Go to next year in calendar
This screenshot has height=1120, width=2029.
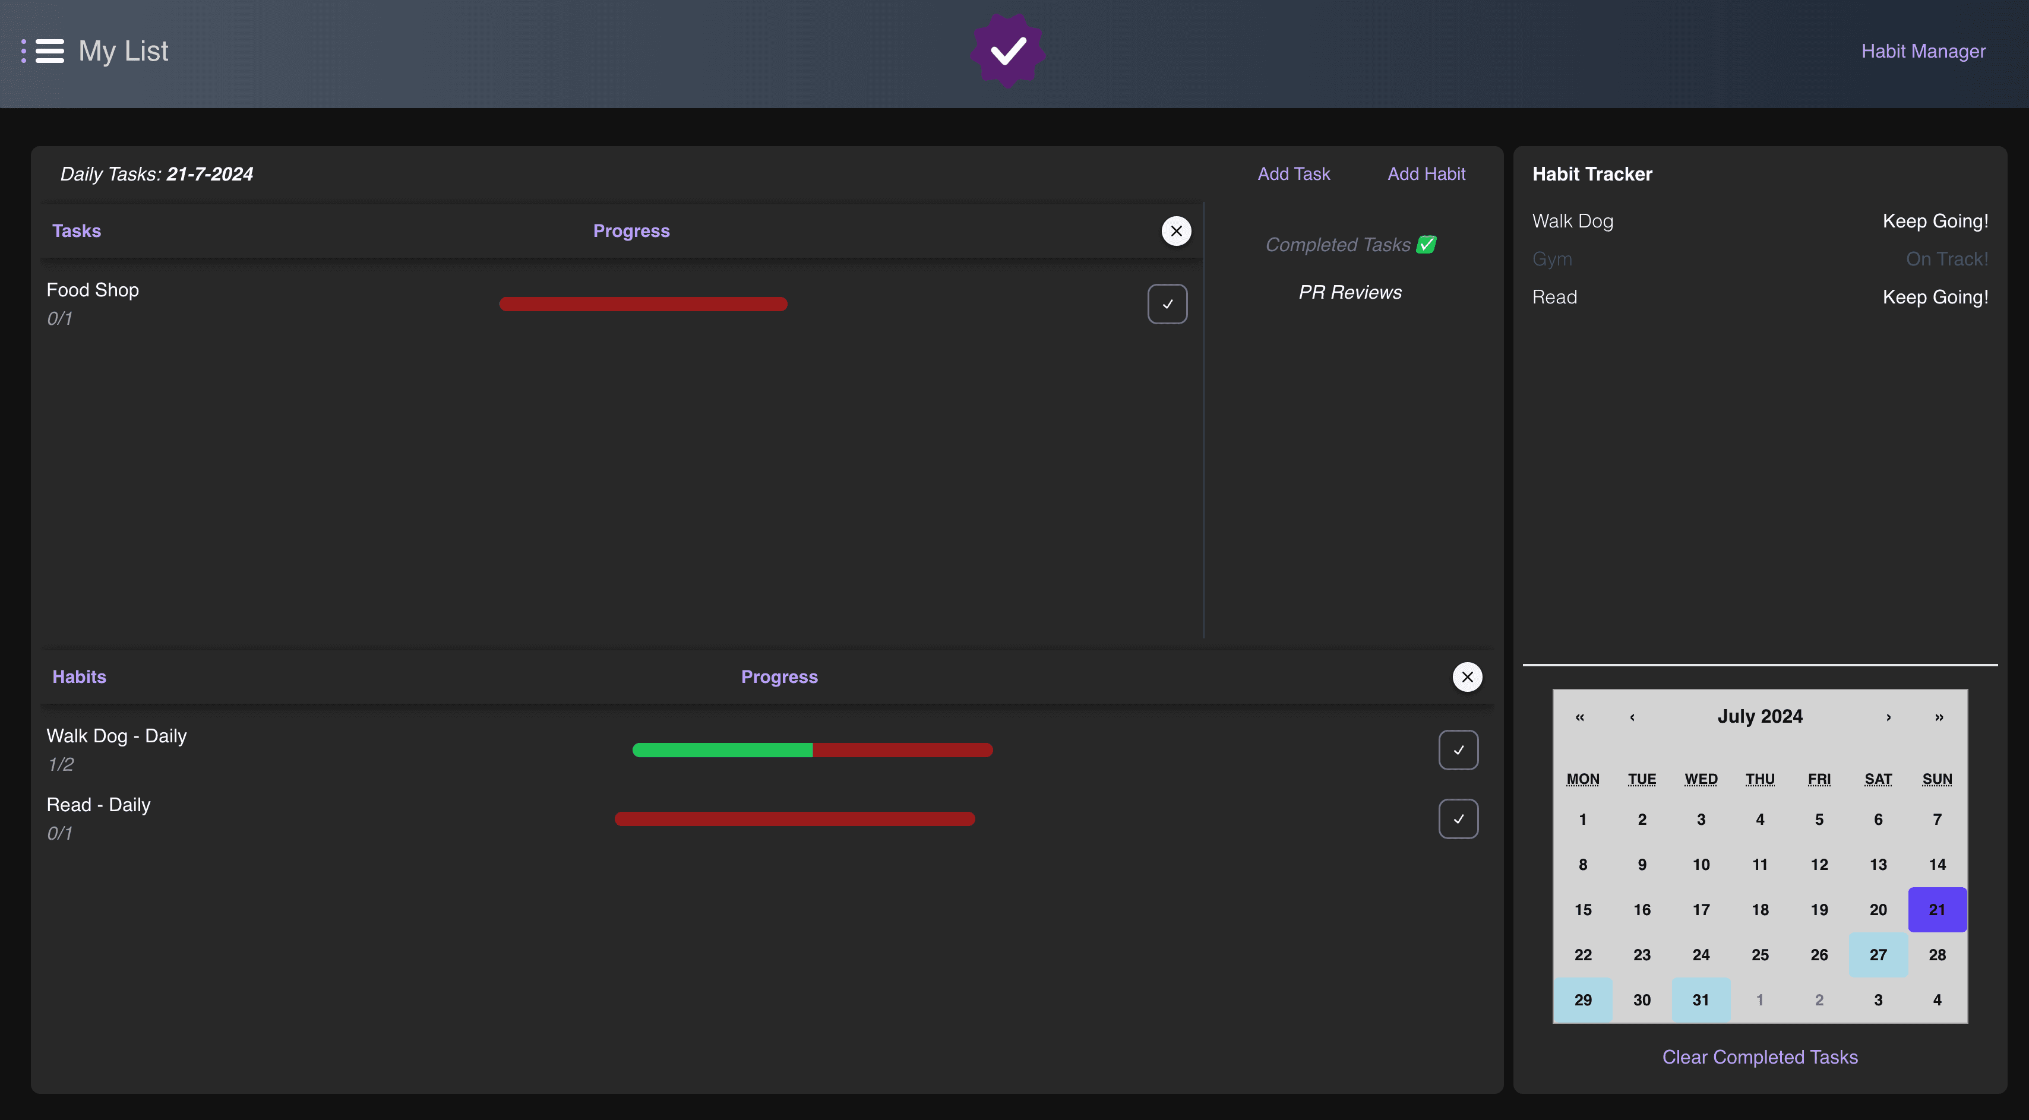1939,717
